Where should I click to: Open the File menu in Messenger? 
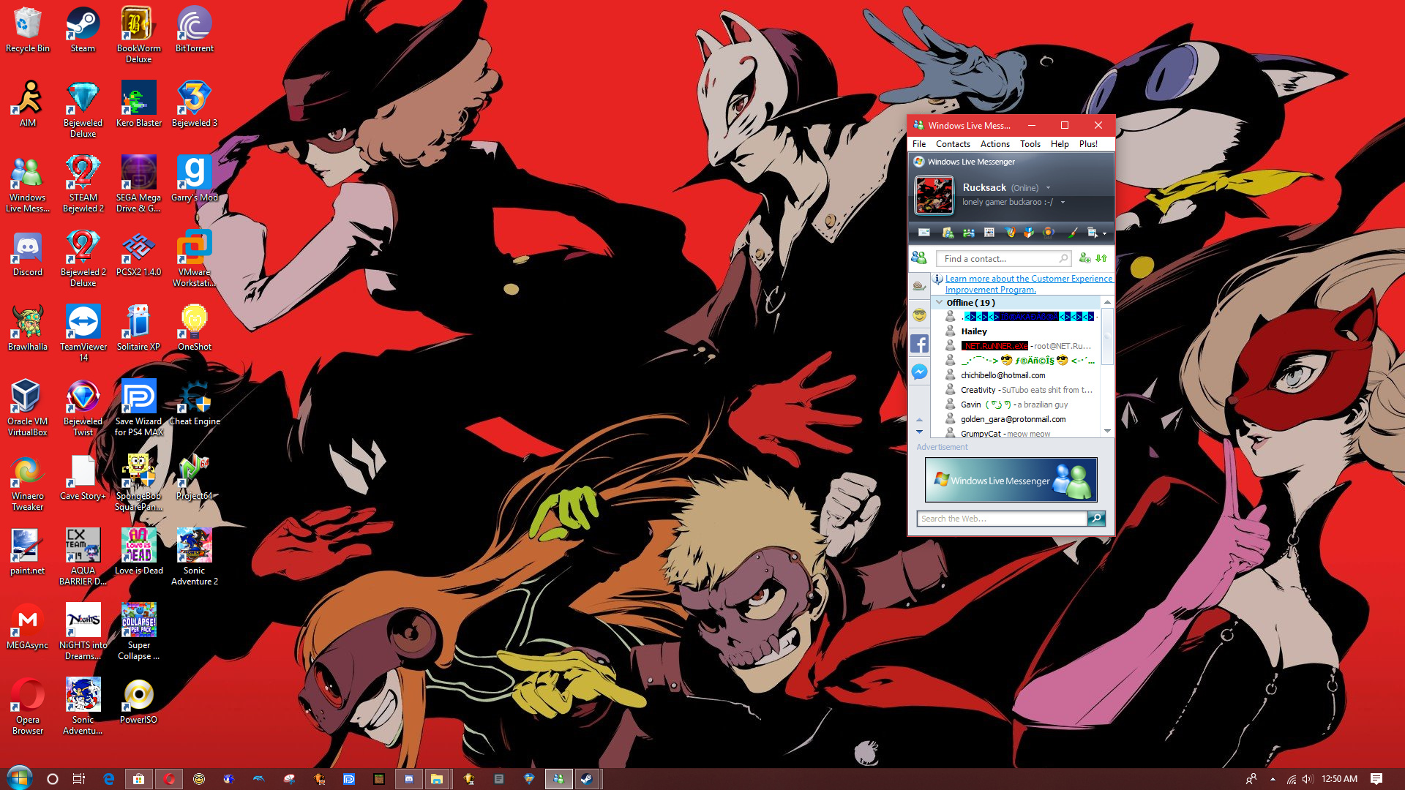[x=919, y=144]
